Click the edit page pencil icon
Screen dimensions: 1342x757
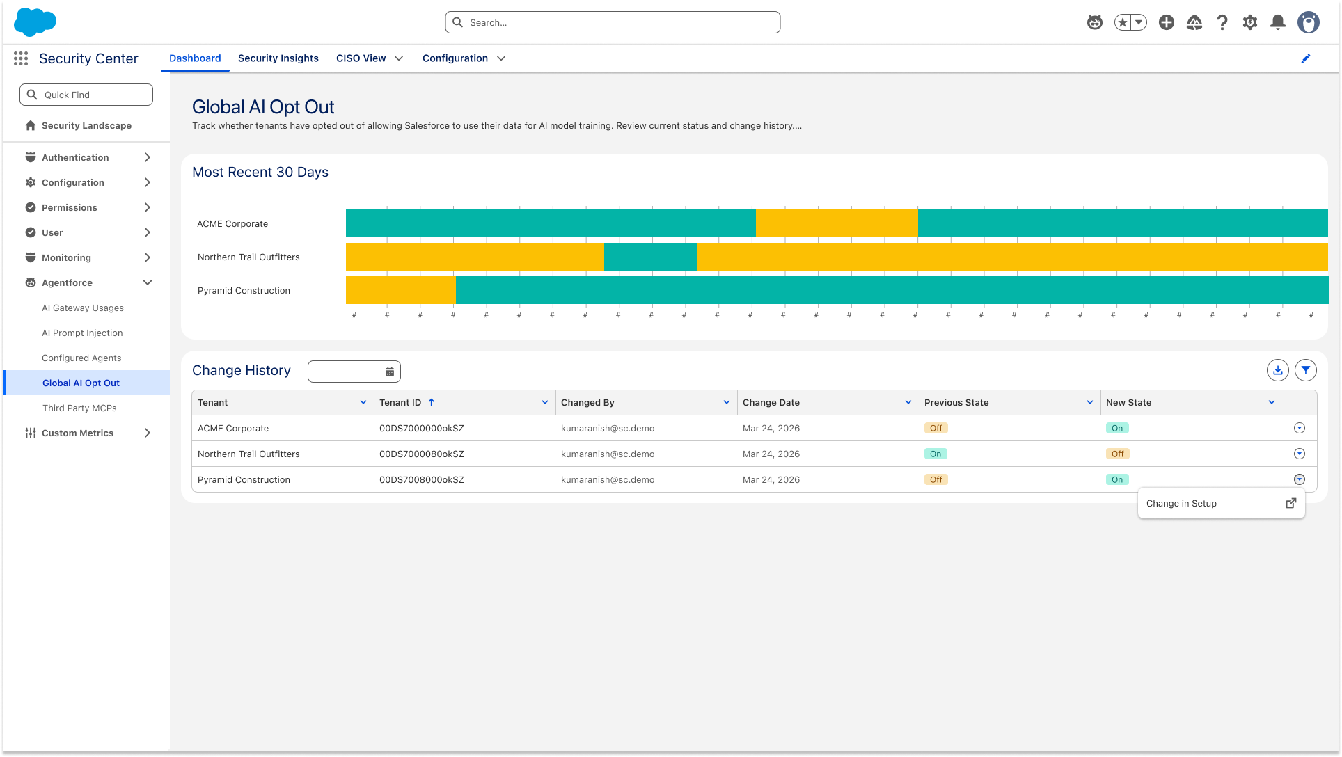[x=1306, y=58]
